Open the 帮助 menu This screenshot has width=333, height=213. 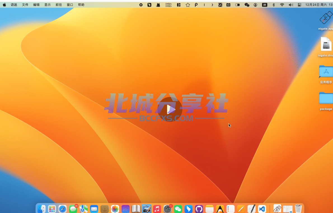point(81,5)
